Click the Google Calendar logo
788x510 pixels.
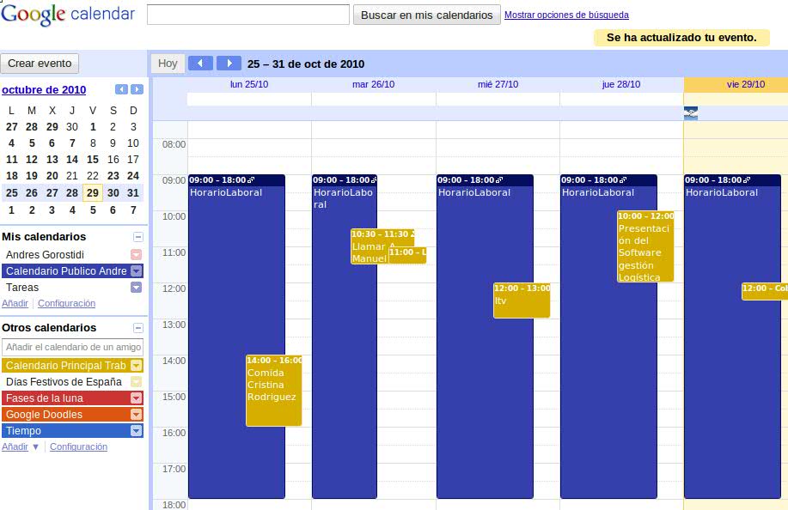[x=68, y=15]
